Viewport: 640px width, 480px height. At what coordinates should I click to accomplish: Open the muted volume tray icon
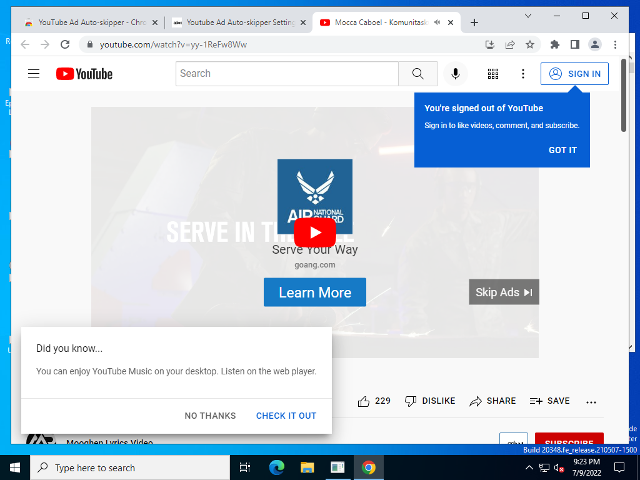pos(559,467)
